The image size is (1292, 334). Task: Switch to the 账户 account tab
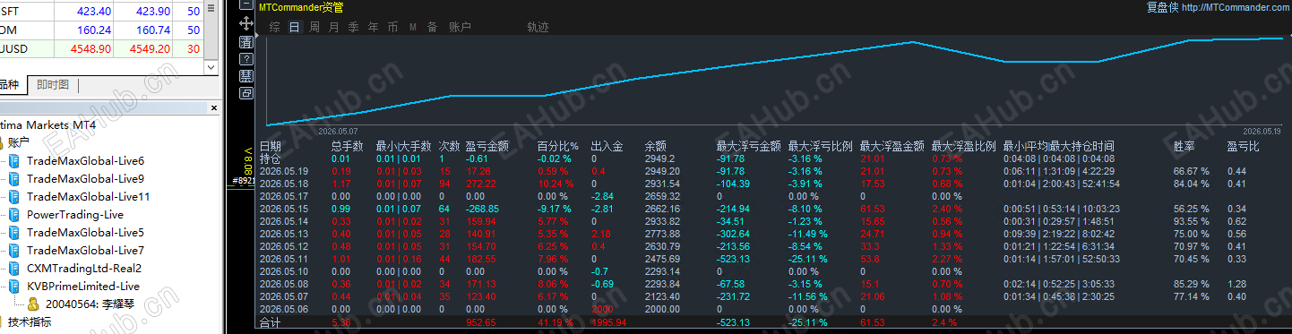(x=460, y=27)
